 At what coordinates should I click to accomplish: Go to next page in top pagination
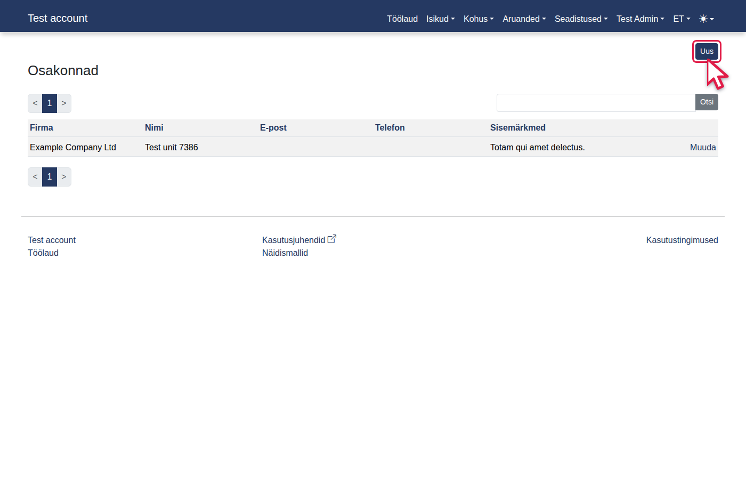coord(64,103)
